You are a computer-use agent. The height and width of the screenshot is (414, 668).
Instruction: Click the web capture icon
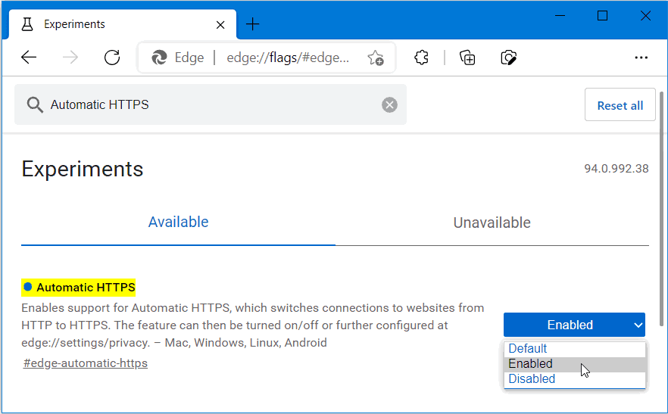click(509, 58)
